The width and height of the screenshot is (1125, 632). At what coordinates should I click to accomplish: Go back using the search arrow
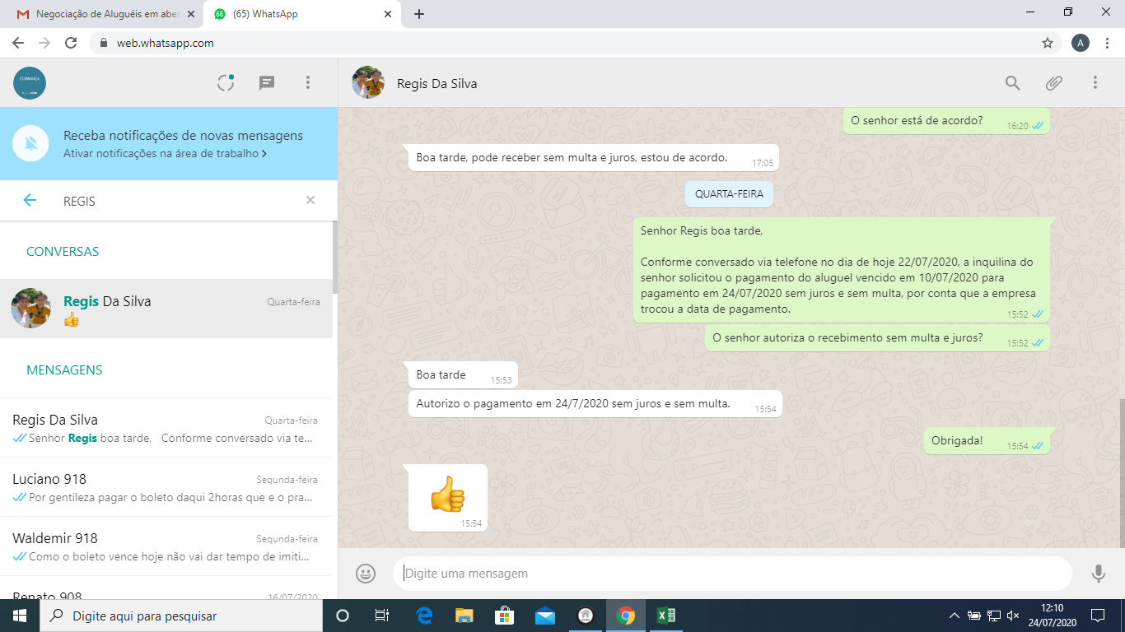pos(30,200)
